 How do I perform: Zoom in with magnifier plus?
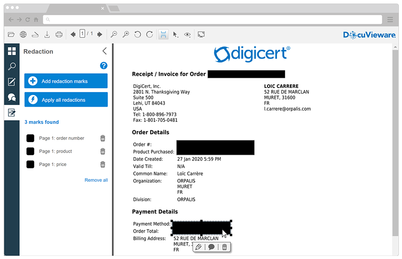tap(126, 34)
